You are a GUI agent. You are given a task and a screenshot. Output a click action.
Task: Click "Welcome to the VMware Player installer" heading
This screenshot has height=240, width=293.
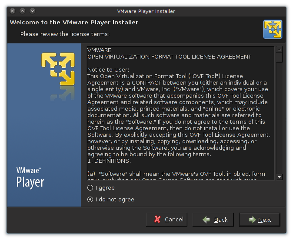(x=74, y=23)
